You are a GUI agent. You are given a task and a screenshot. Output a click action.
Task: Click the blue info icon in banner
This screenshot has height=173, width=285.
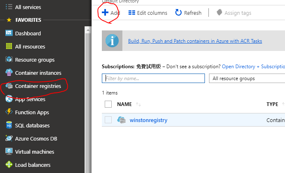click(x=112, y=41)
